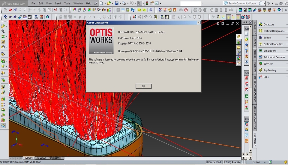Open the File Explorer folder task pane icon
The height and width of the screenshot is (165, 288).
(x=238, y=47)
